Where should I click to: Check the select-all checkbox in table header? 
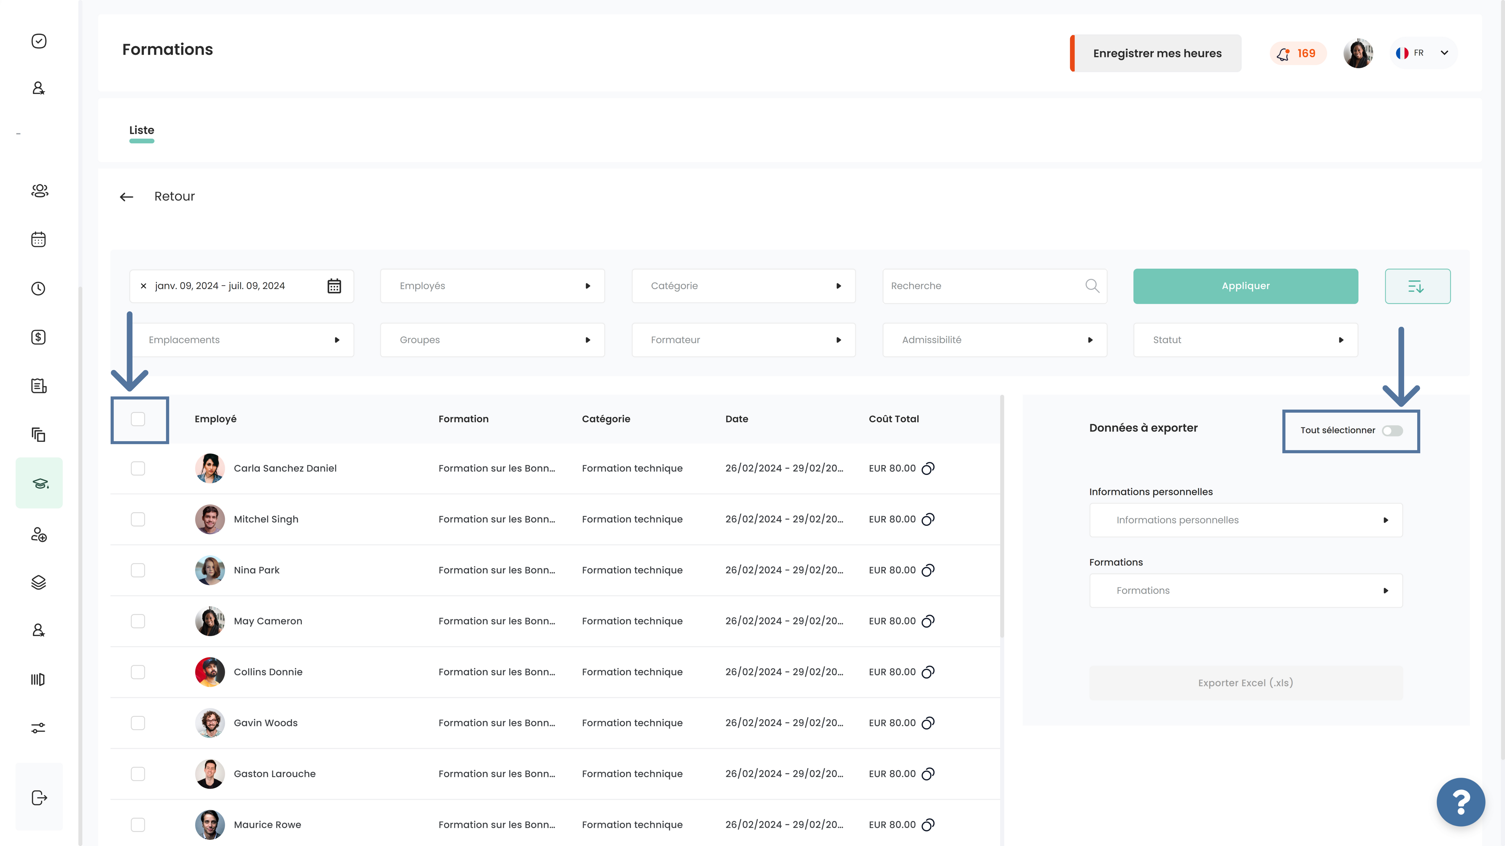point(138,419)
